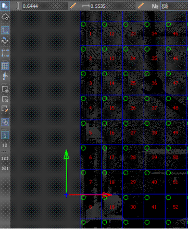The height and width of the screenshot is (229, 188).
Task: Select grid cell number 3
Action: coord(91,83)
